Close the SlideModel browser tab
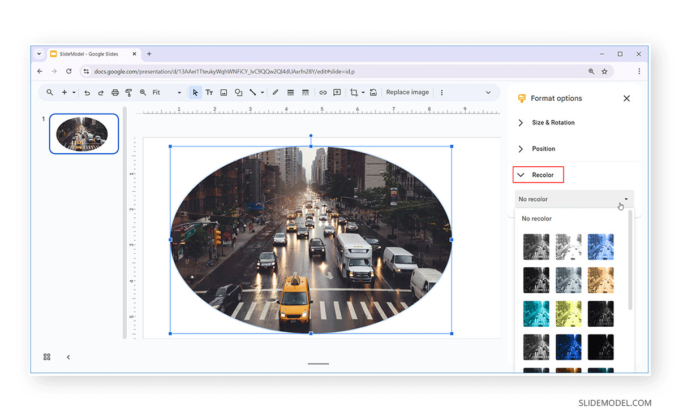Viewport: 679px width, 420px height. pyautogui.click(x=135, y=54)
